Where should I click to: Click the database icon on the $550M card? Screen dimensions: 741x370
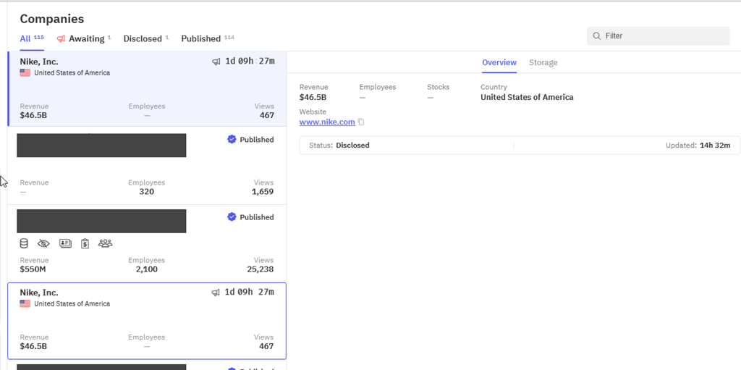(x=24, y=243)
